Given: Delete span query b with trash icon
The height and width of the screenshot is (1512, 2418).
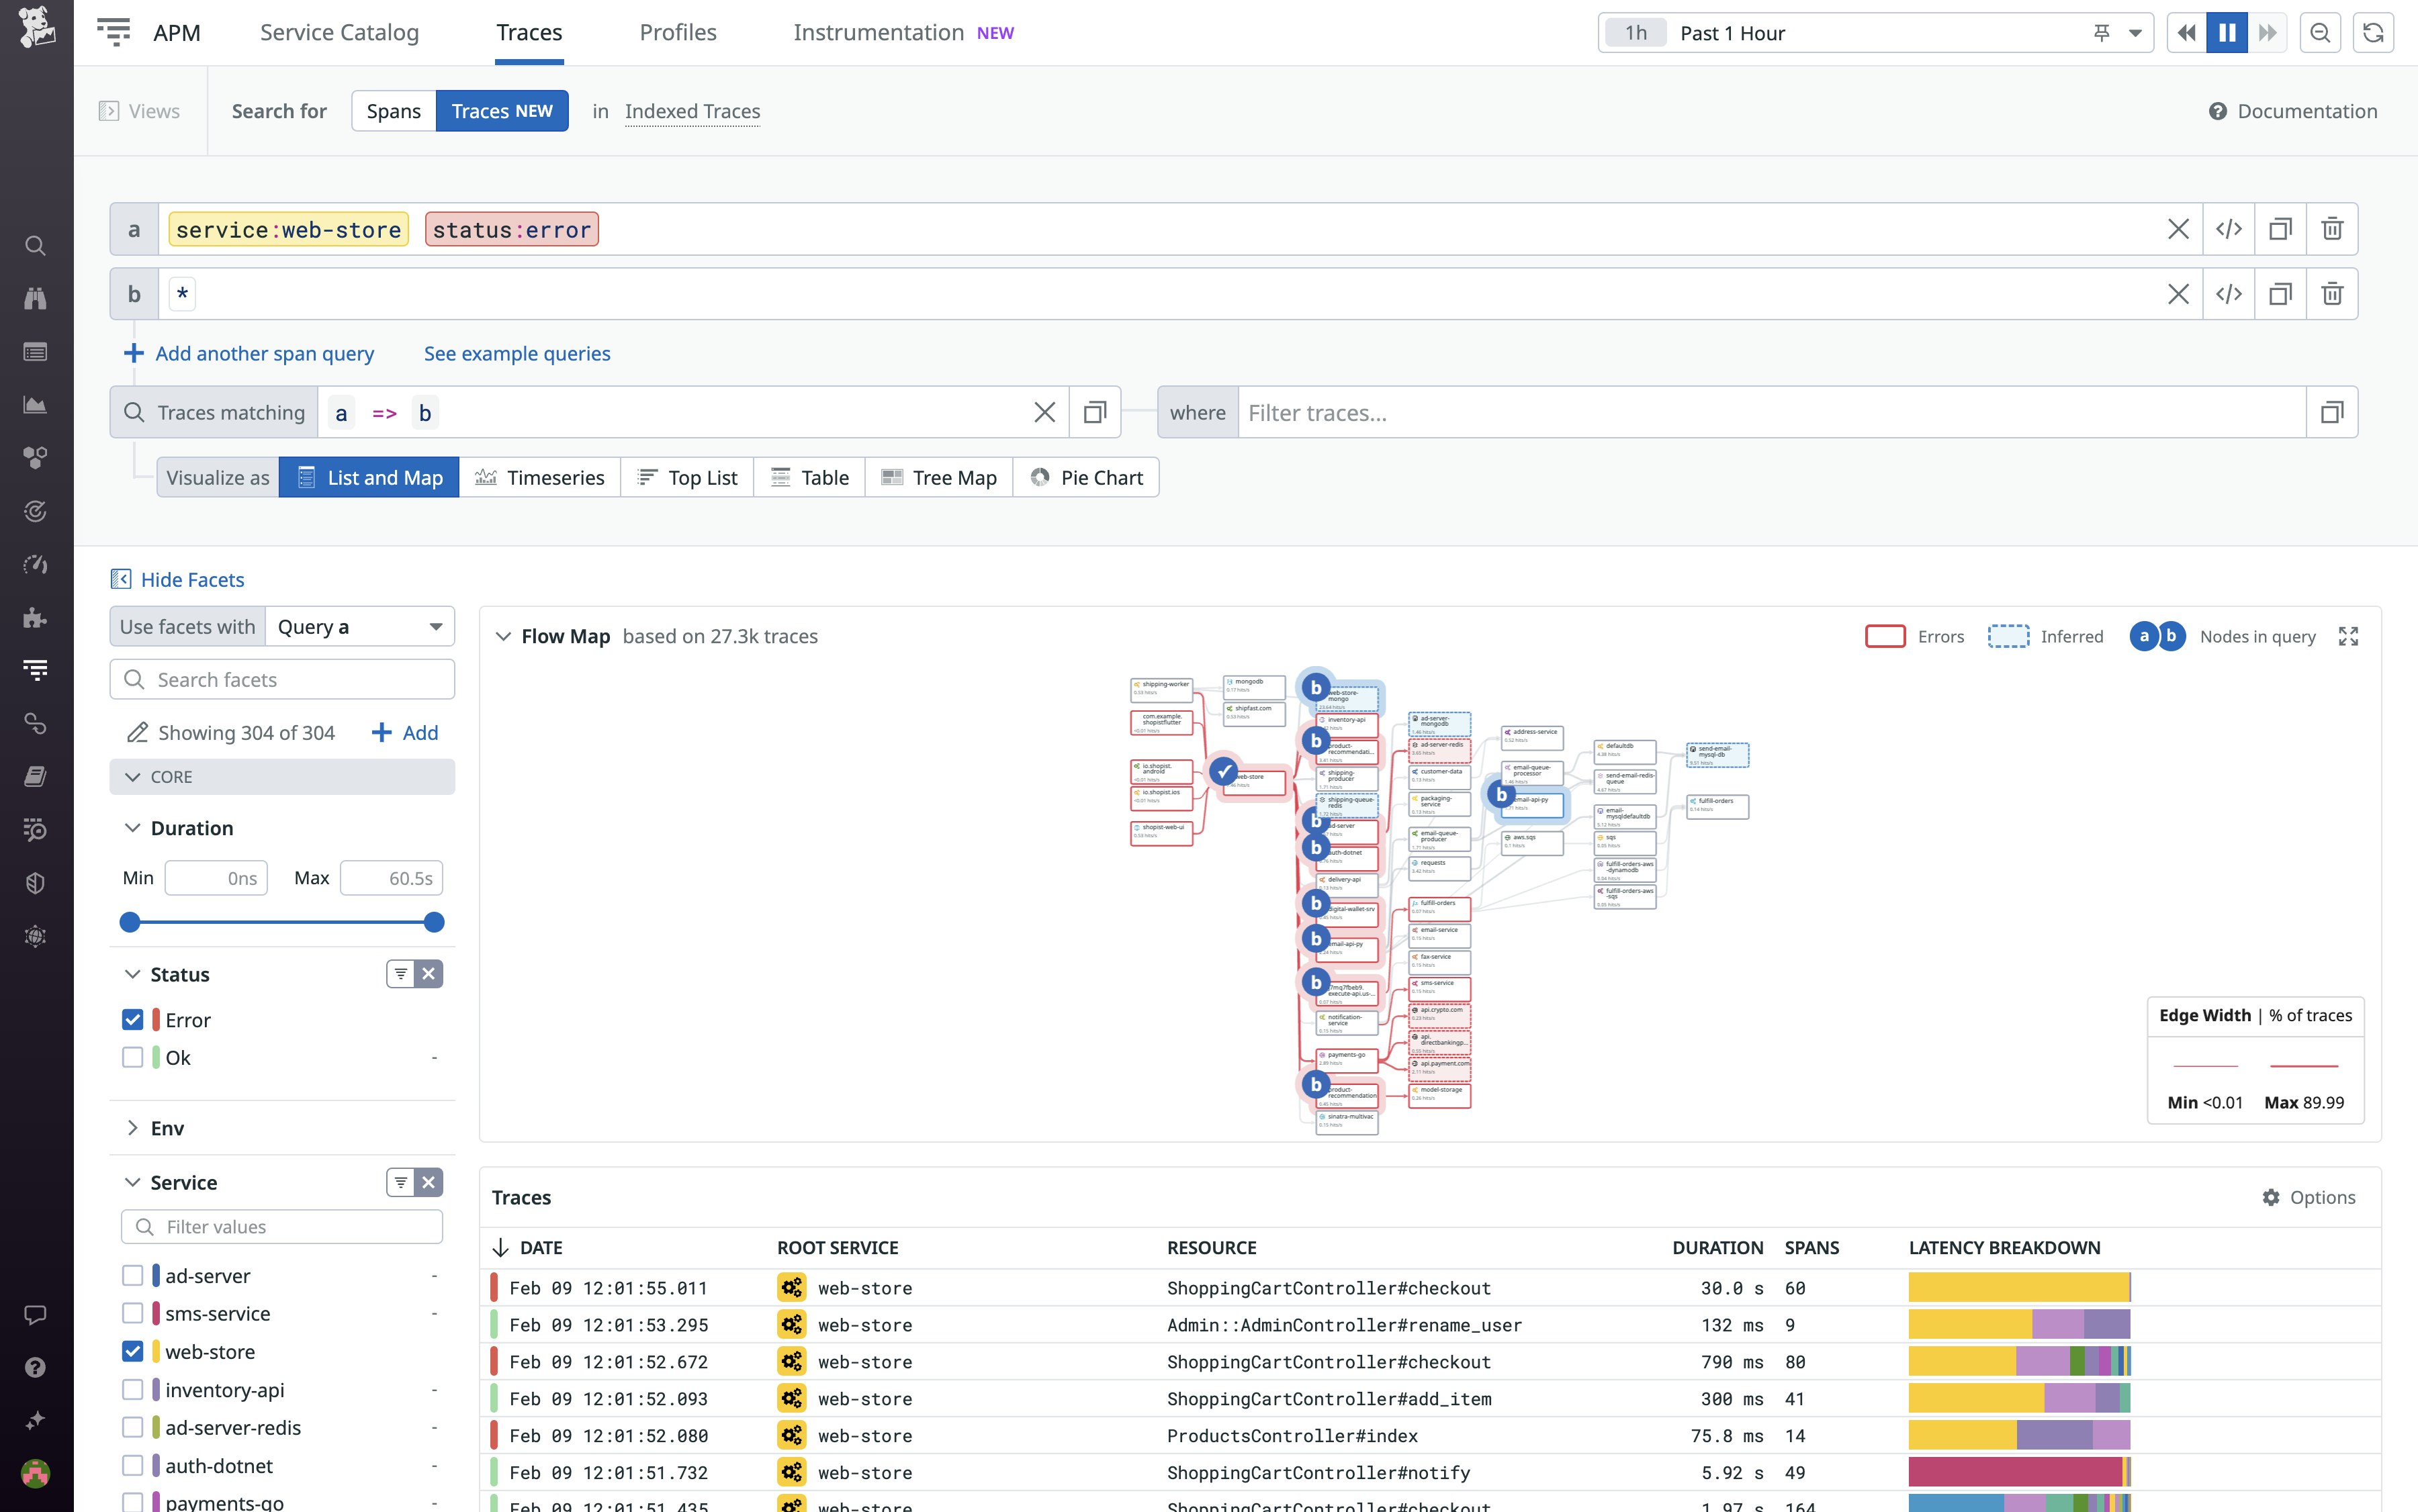Looking at the screenshot, I should coord(2332,293).
